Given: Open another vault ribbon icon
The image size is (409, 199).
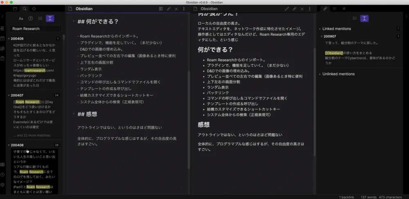Looking at the screenshot, I should tap(2, 165).
